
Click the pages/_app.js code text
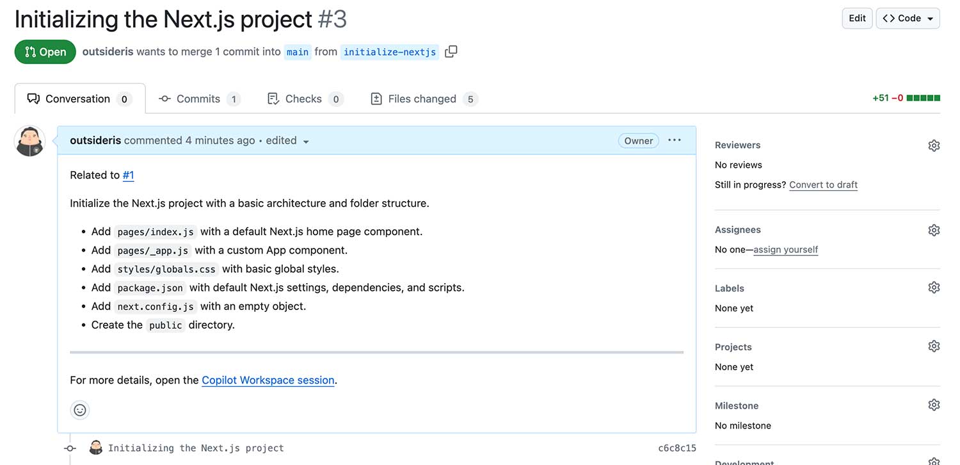pyautogui.click(x=153, y=250)
